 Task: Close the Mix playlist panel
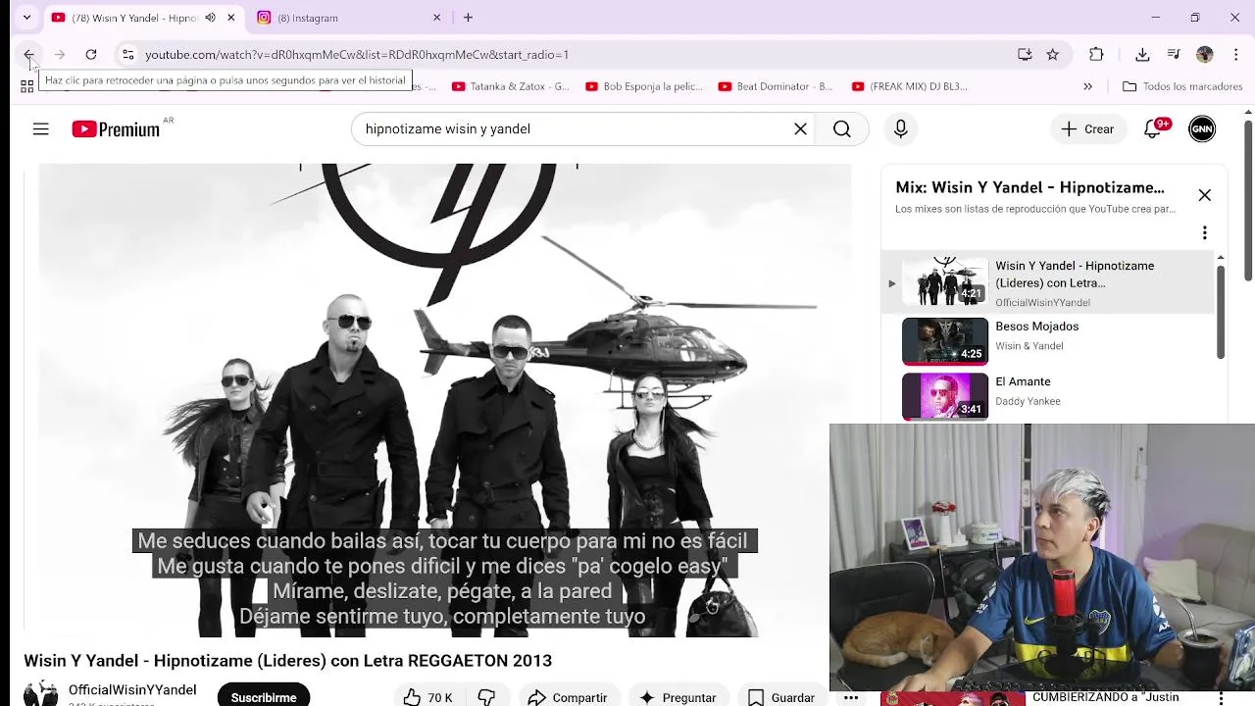coord(1205,195)
